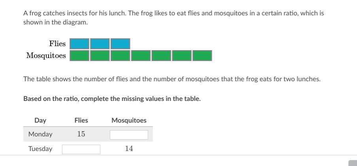Click the Tuesday Flies input box

click(x=81, y=149)
